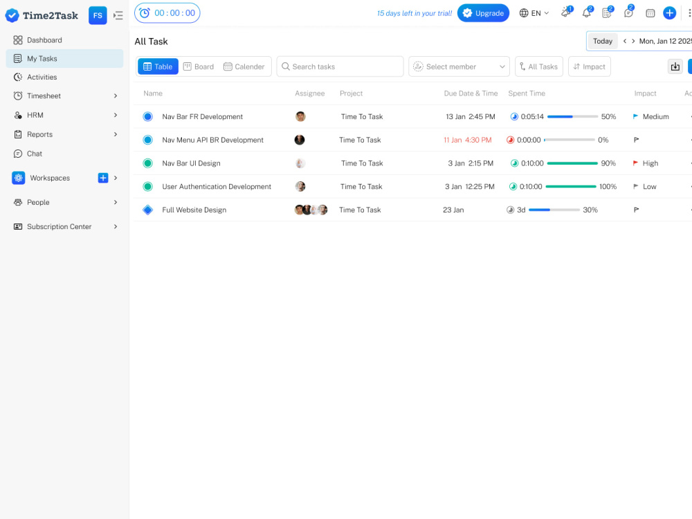The image size is (692, 519).
Task: Open the chat messages icon in header
Action: pos(628,12)
